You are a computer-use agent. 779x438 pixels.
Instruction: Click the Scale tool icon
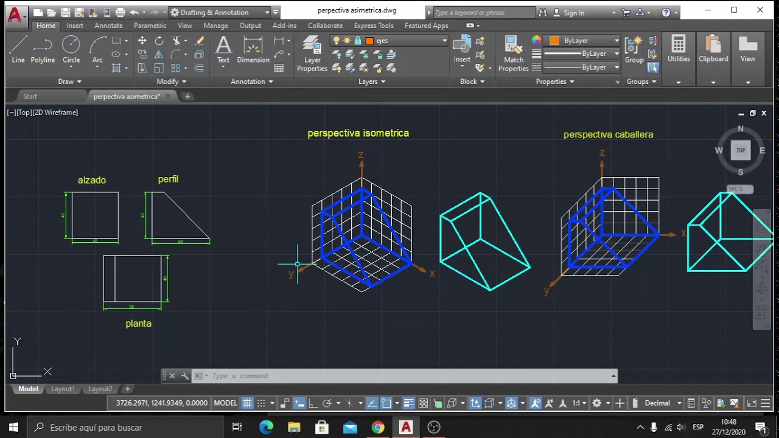tap(159, 68)
